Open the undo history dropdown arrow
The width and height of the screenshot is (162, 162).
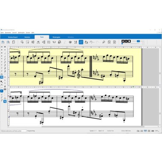pyautogui.click(x=94, y=42)
